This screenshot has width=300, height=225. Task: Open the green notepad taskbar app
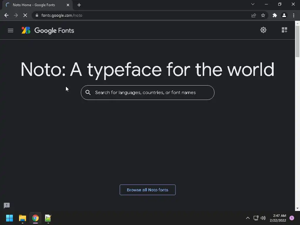(x=48, y=218)
